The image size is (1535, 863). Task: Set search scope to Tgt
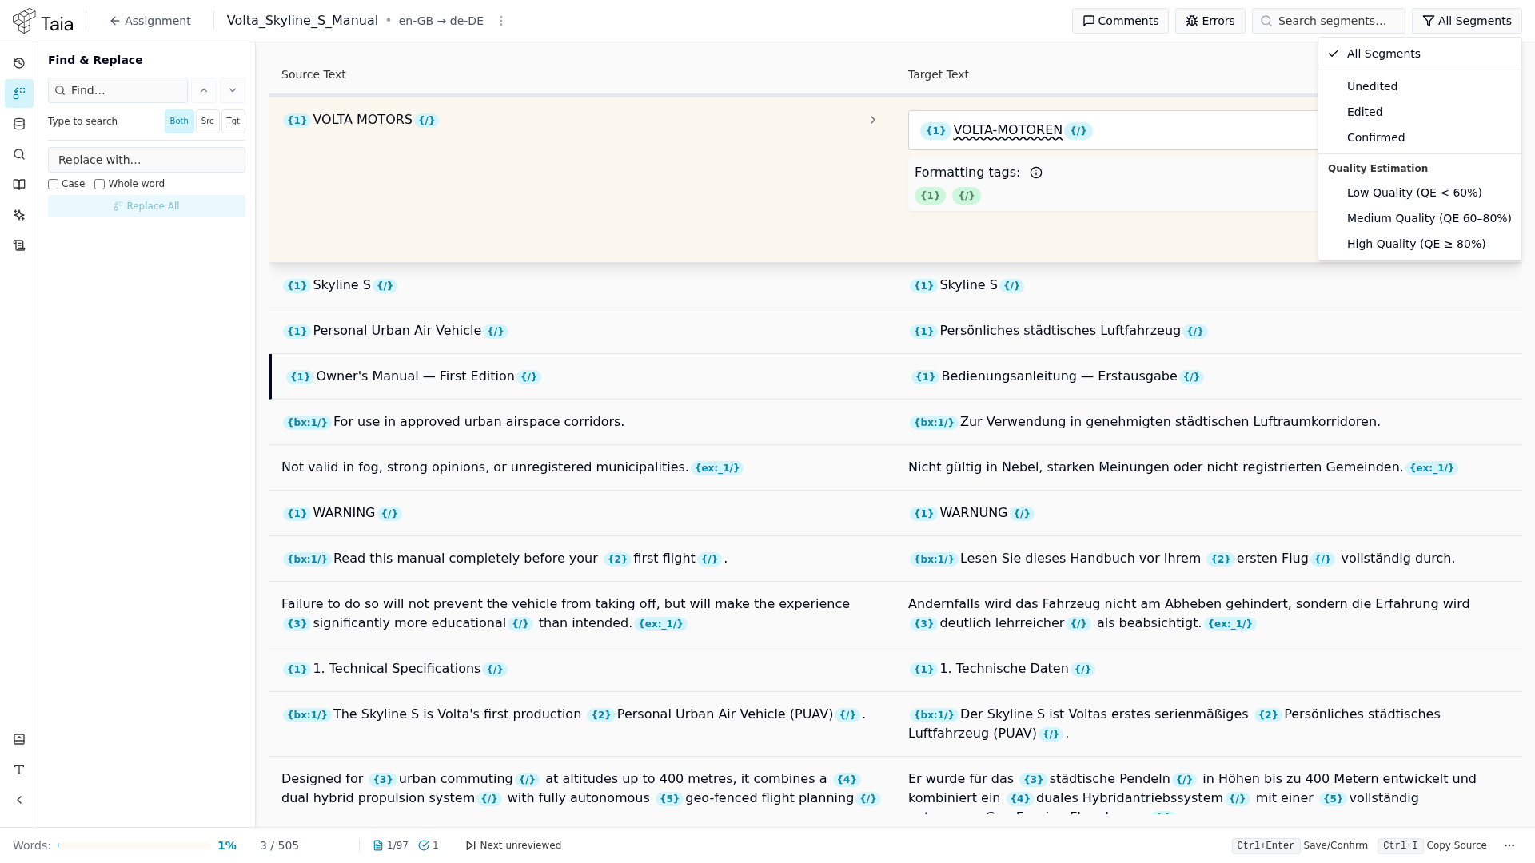233,121
